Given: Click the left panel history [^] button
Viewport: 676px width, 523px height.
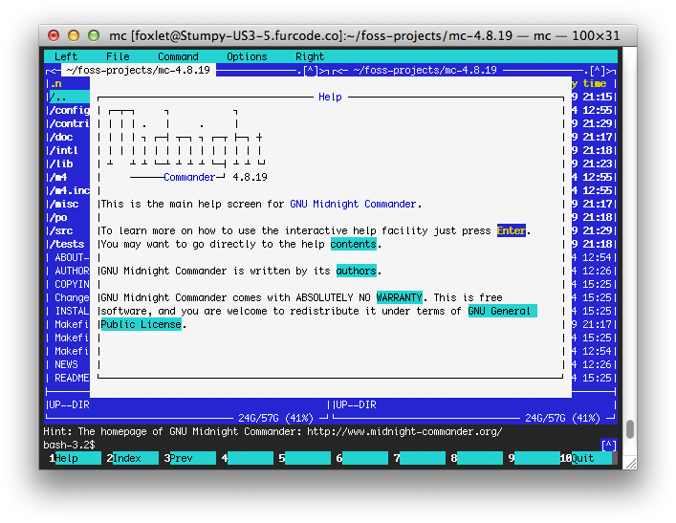Looking at the screenshot, I should [x=311, y=71].
